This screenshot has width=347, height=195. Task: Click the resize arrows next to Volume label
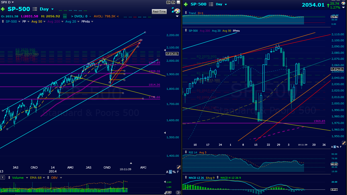pos(10,178)
